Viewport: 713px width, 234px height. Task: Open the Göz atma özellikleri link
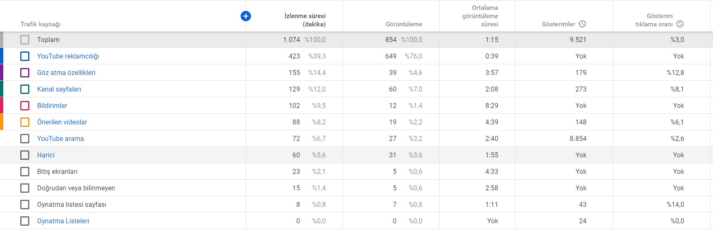(x=66, y=73)
